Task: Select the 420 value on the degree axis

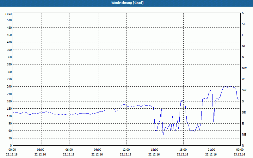Action: [9, 42]
